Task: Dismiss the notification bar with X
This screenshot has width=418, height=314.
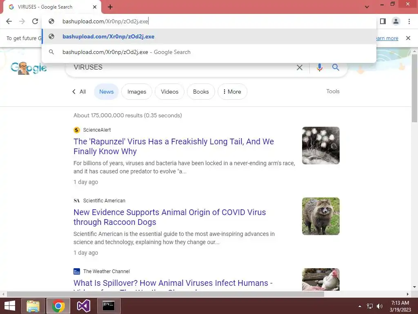Action: pos(408,38)
